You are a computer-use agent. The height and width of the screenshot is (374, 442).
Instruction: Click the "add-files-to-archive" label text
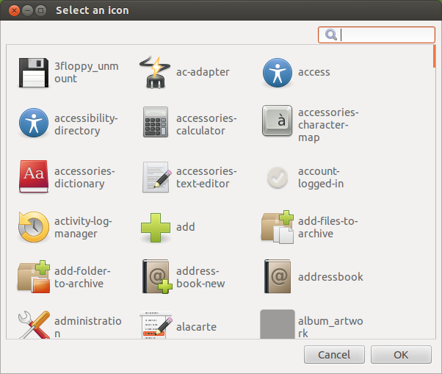click(328, 227)
